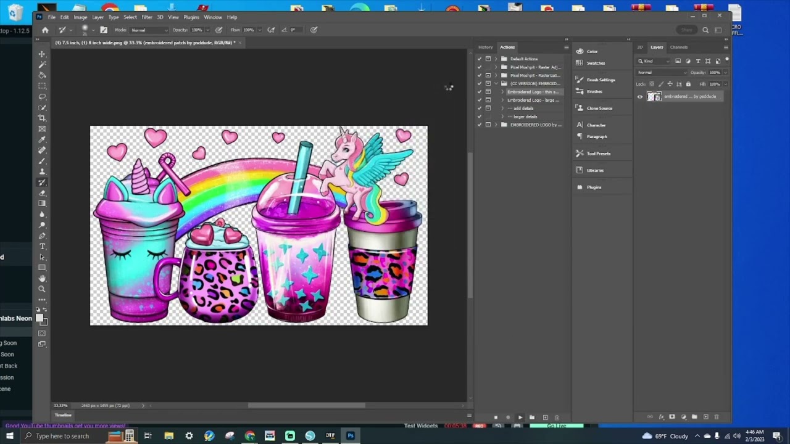Viewport: 790px width, 444px height.
Task: Click the Brushes panel button
Action: [x=594, y=92]
